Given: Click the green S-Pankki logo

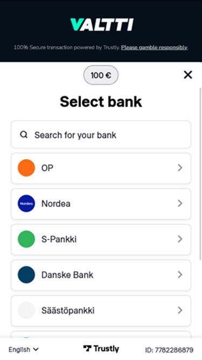Looking at the screenshot, I should [x=26, y=239].
